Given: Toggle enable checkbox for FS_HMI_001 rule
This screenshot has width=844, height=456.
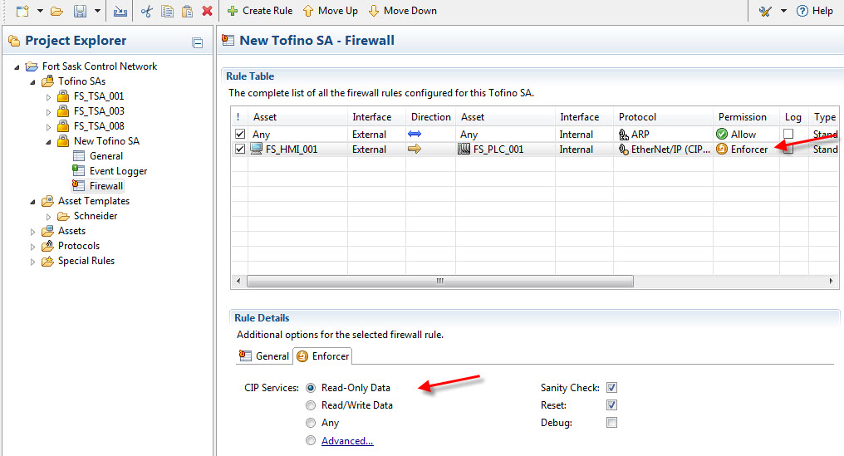Looking at the screenshot, I should tap(240, 150).
